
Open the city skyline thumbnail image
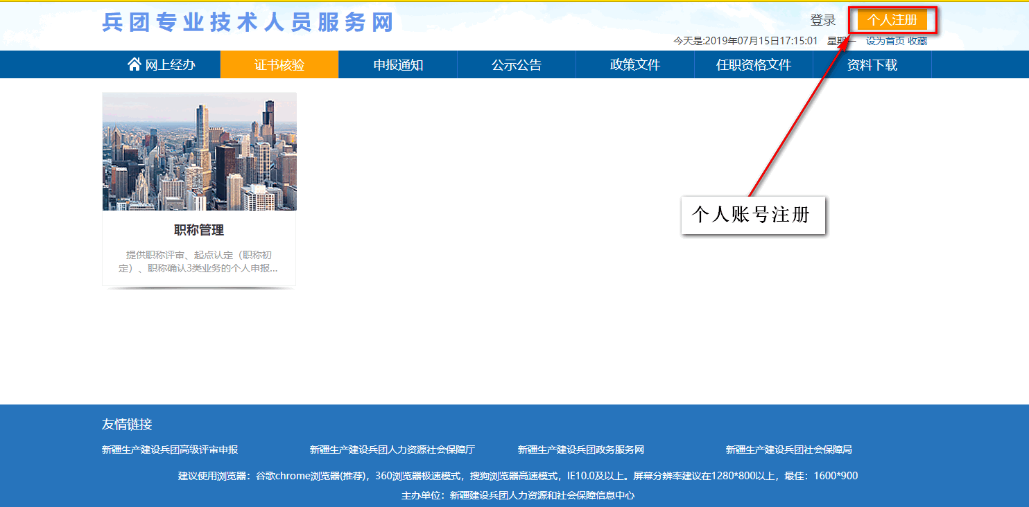[x=199, y=152]
